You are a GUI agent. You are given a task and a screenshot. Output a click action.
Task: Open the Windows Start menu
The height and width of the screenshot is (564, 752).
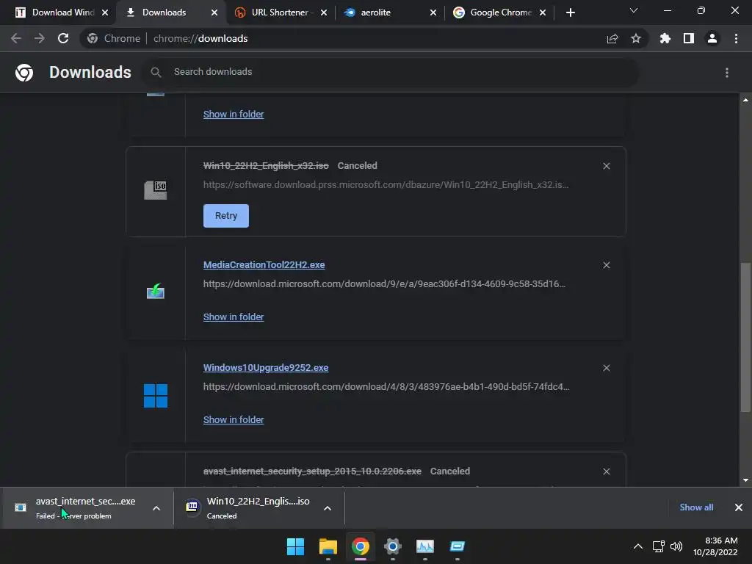pos(295,546)
